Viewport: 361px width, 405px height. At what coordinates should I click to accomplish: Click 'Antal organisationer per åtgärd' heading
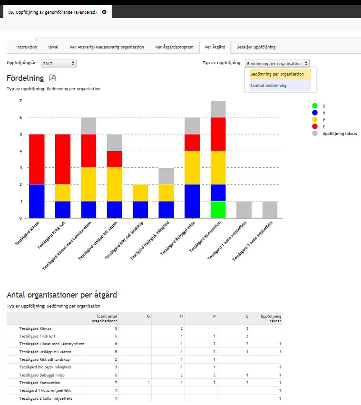tap(62, 295)
